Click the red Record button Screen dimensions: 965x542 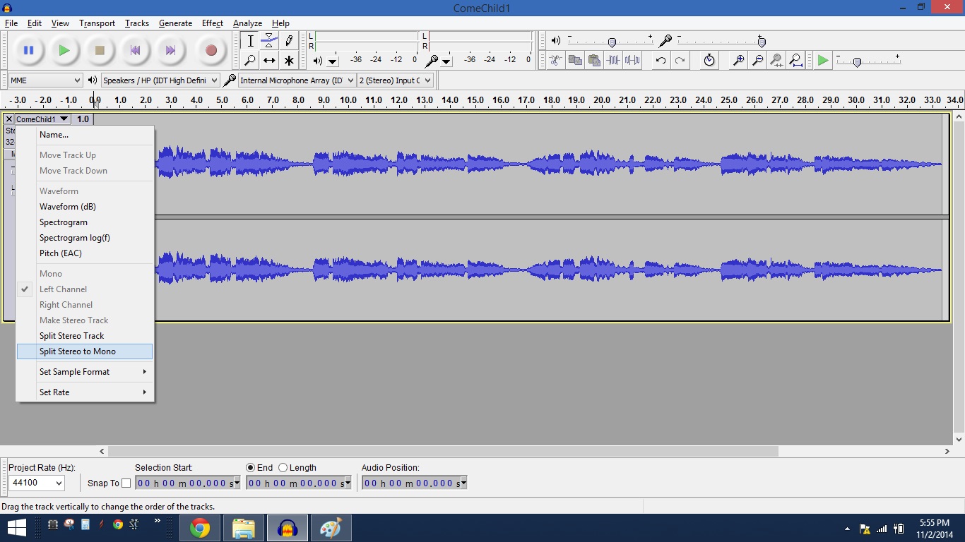coord(211,50)
